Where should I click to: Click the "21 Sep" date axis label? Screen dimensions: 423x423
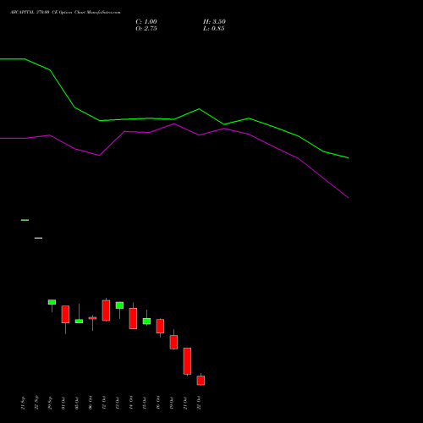click(x=23, y=403)
